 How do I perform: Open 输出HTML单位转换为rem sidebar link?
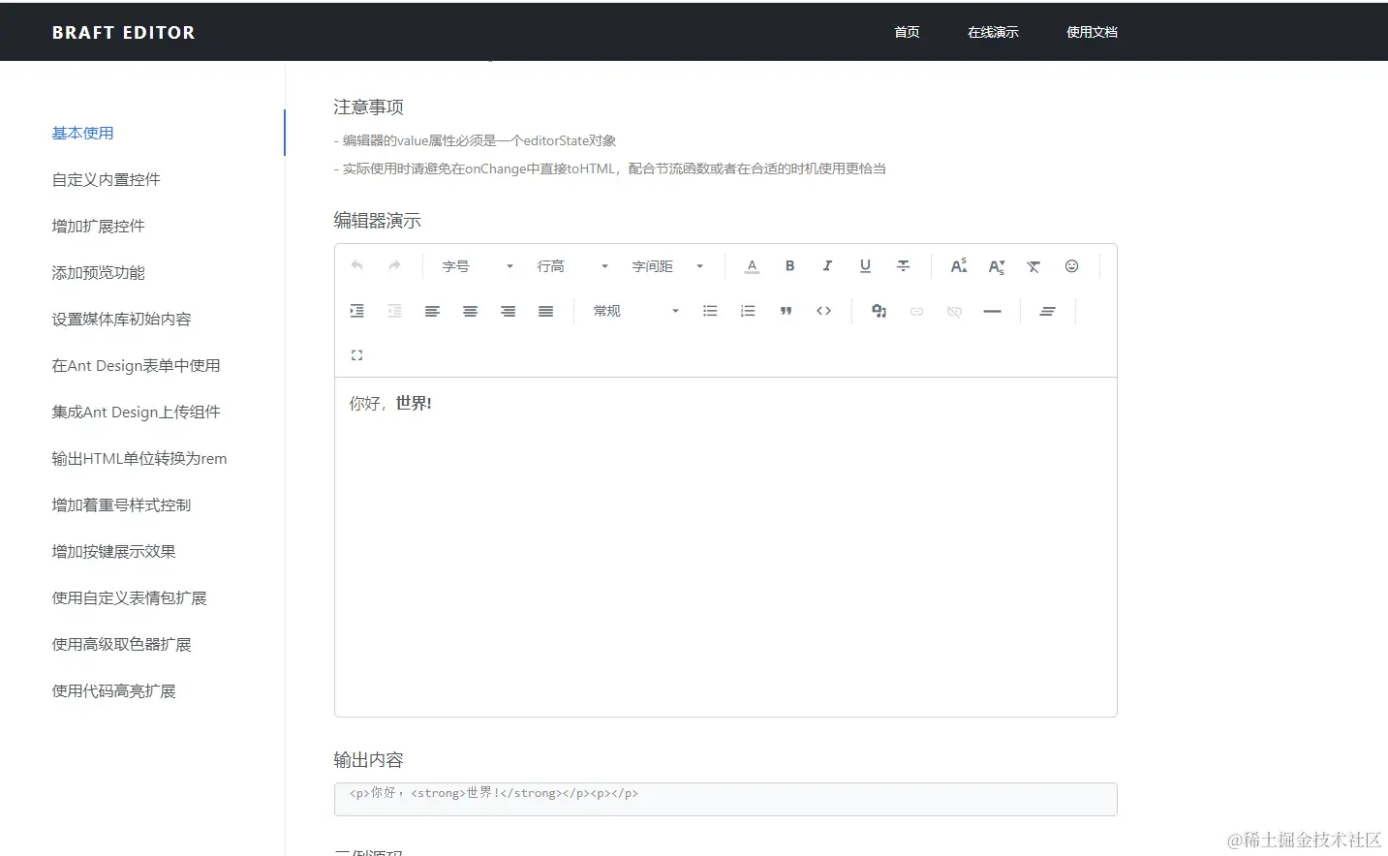(x=139, y=458)
